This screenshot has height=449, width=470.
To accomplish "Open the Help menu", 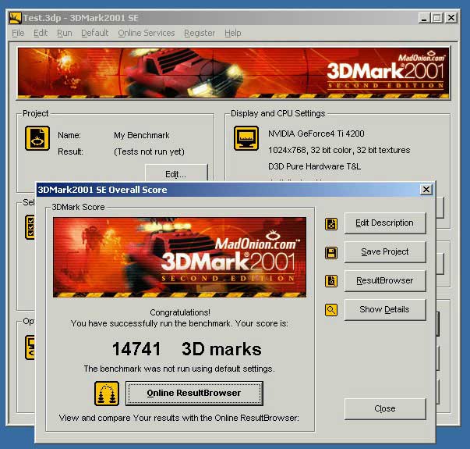I will coord(233,33).
